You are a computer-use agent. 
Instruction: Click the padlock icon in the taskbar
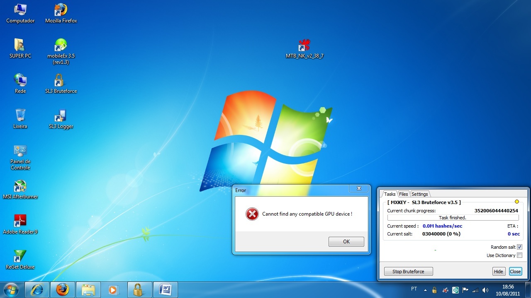138,290
